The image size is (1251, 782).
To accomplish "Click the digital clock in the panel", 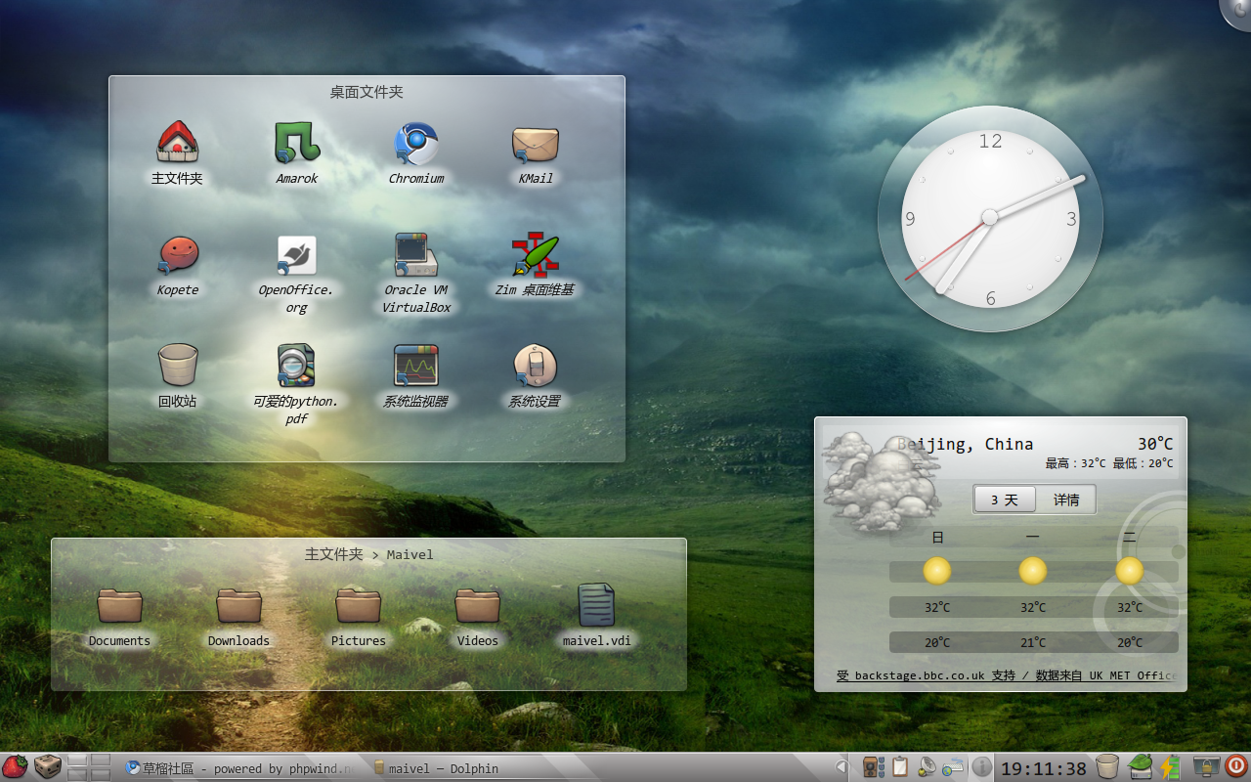I will pyautogui.click(x=1044, y=769).
